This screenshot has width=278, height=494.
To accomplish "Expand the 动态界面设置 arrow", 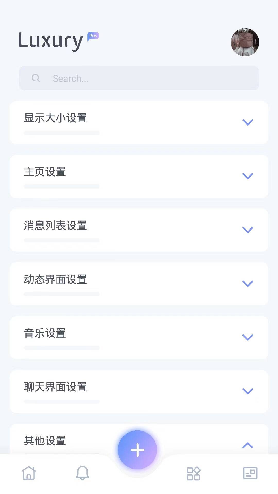I will click(x=248, y=284).
